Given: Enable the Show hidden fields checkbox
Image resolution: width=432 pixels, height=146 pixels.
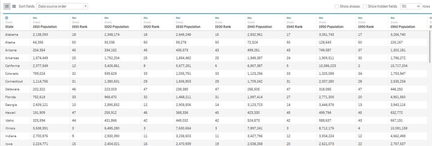Looking at the screenshot, I should 365,6.
